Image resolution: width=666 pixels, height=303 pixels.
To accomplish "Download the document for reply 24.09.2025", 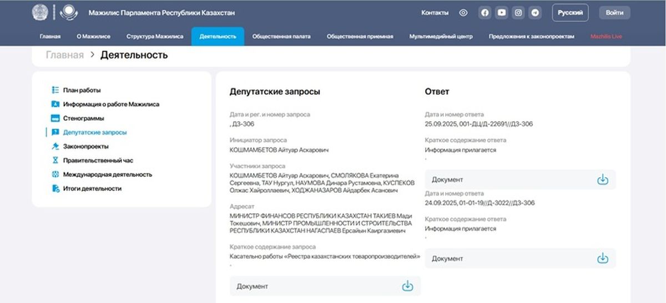I will 603,259.
